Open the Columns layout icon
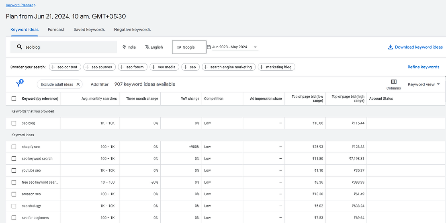This screenshot has height=223, width=446. pyautogui.click(x=394, y=82)
